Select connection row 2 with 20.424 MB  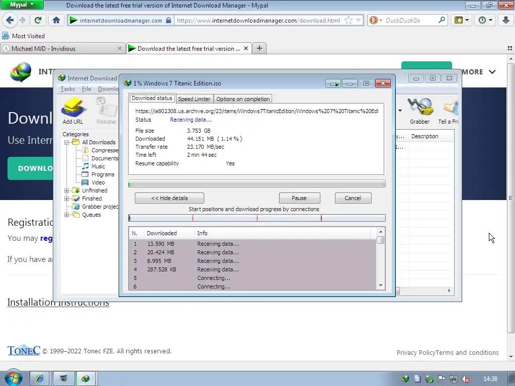coord(252,252)
